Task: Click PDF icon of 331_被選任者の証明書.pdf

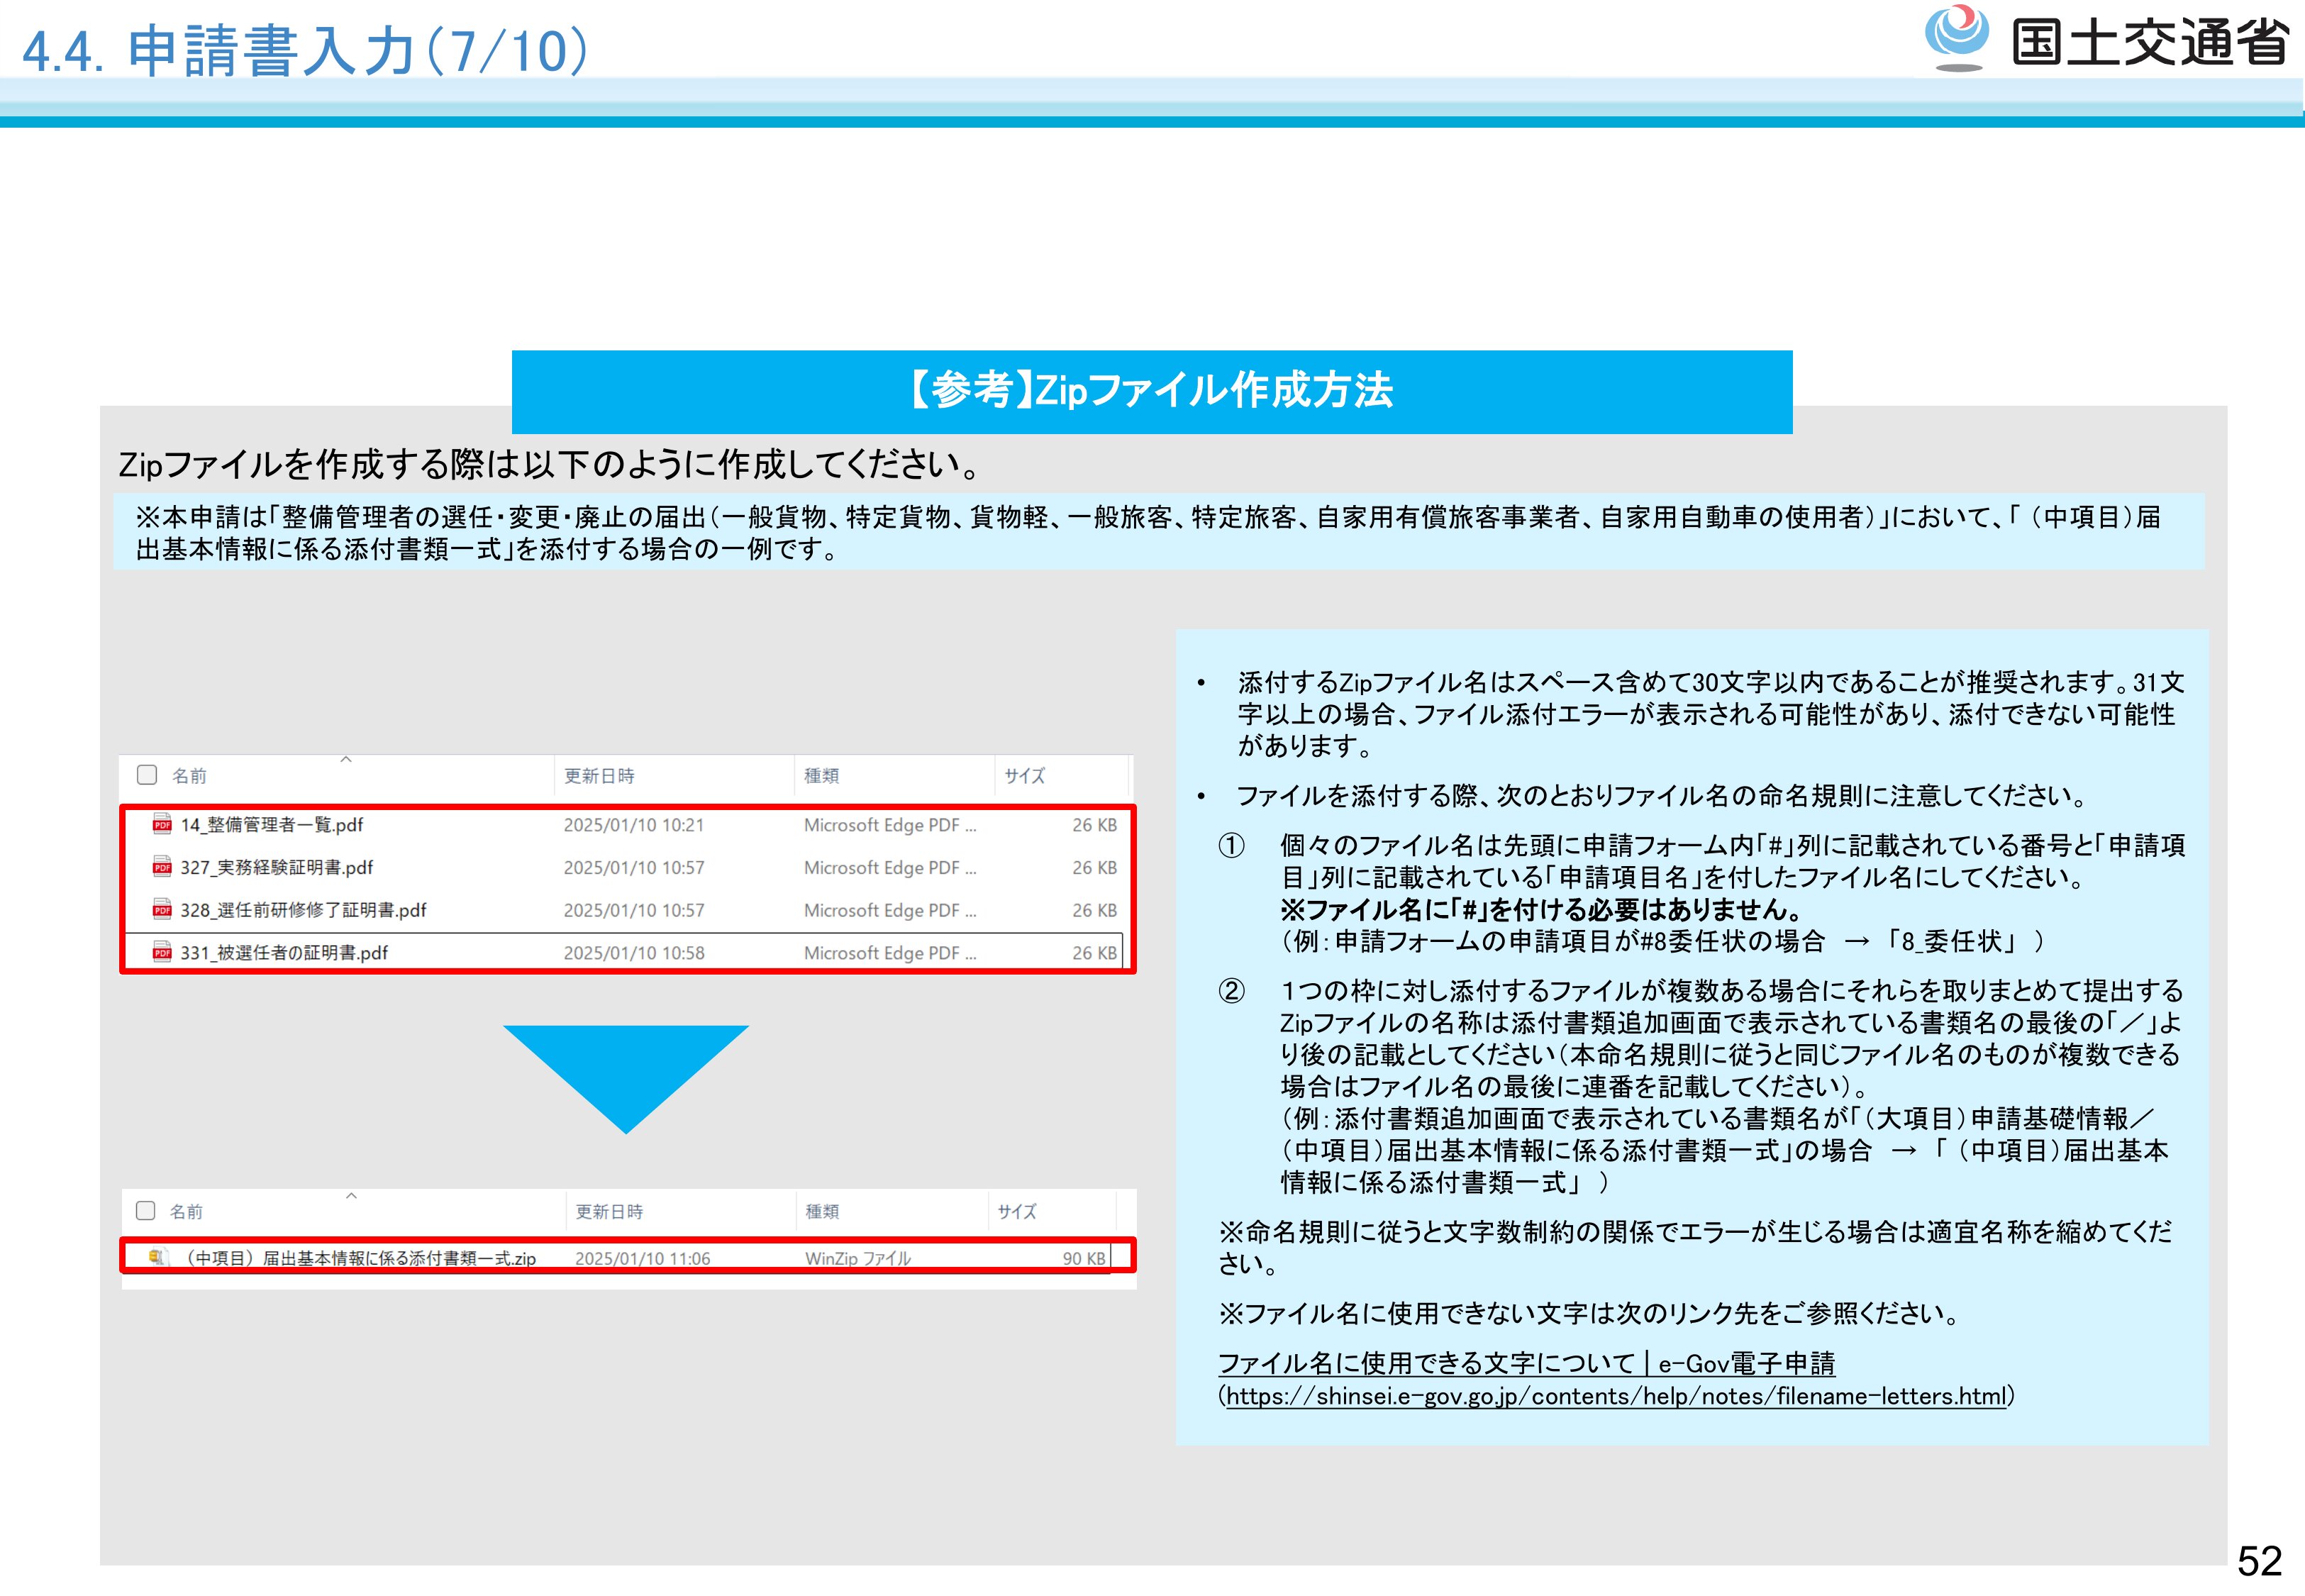Action: (162, 952)
